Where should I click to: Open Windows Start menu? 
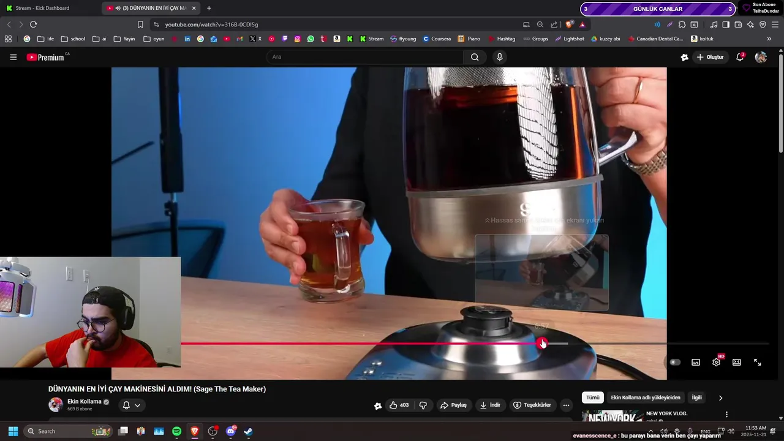click(13, 431)
